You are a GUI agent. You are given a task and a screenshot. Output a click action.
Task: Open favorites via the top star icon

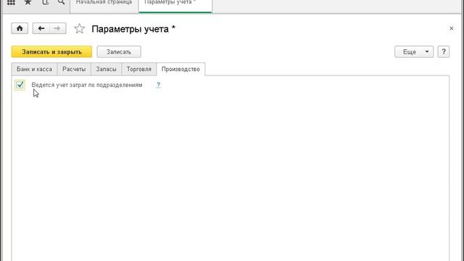point(28,2)
